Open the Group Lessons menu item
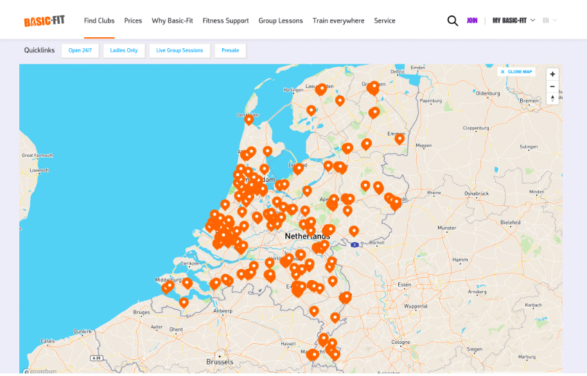This screenshot has height=376, width=587. click(x=281, y=21)
